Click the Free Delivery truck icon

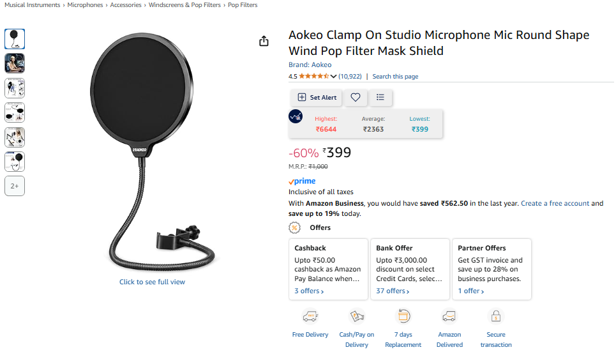(310, 316)
